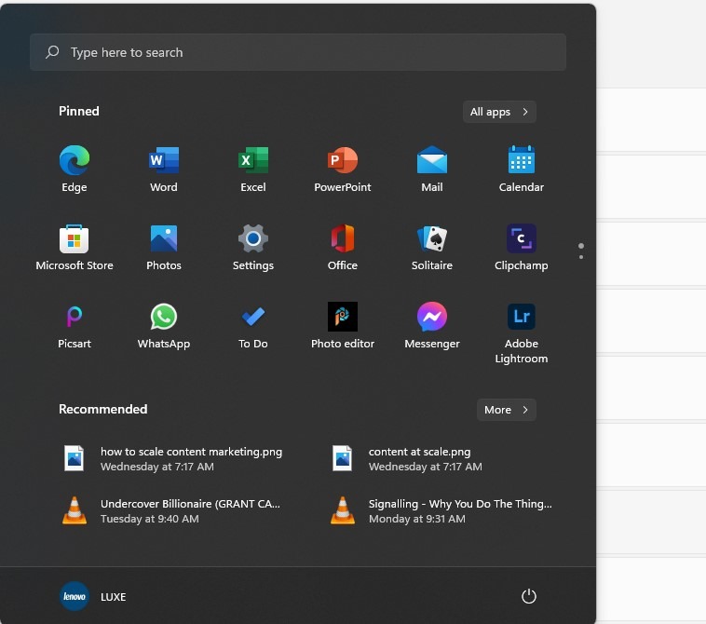706x624 pixels.
Task: Launch Word from pinned apps
Action: pos(163,169)
